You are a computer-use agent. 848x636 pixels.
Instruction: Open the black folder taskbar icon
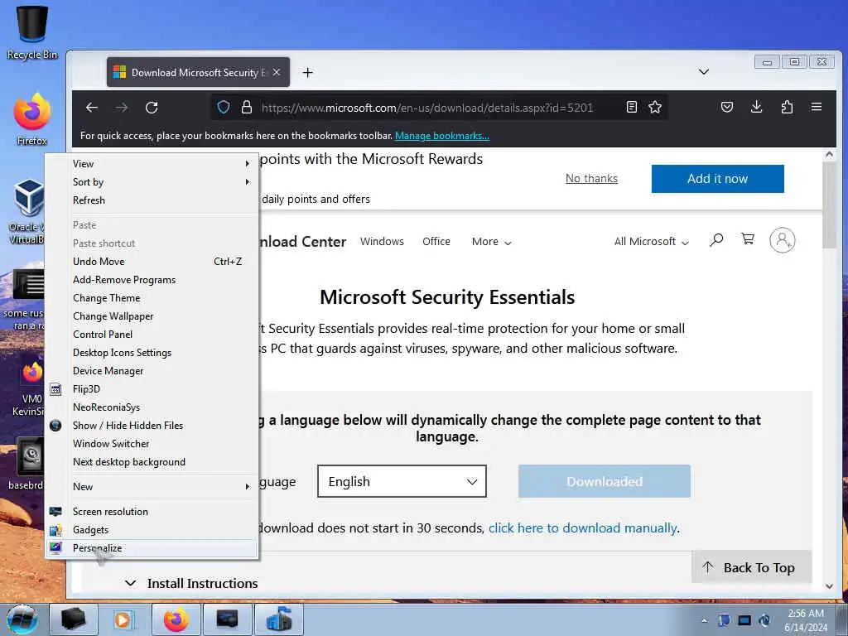pyautogui.click(x=74, y=619)
